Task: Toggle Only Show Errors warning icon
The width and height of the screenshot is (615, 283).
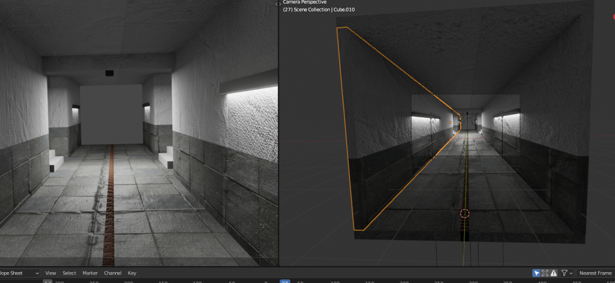Action: coord(554,273)
